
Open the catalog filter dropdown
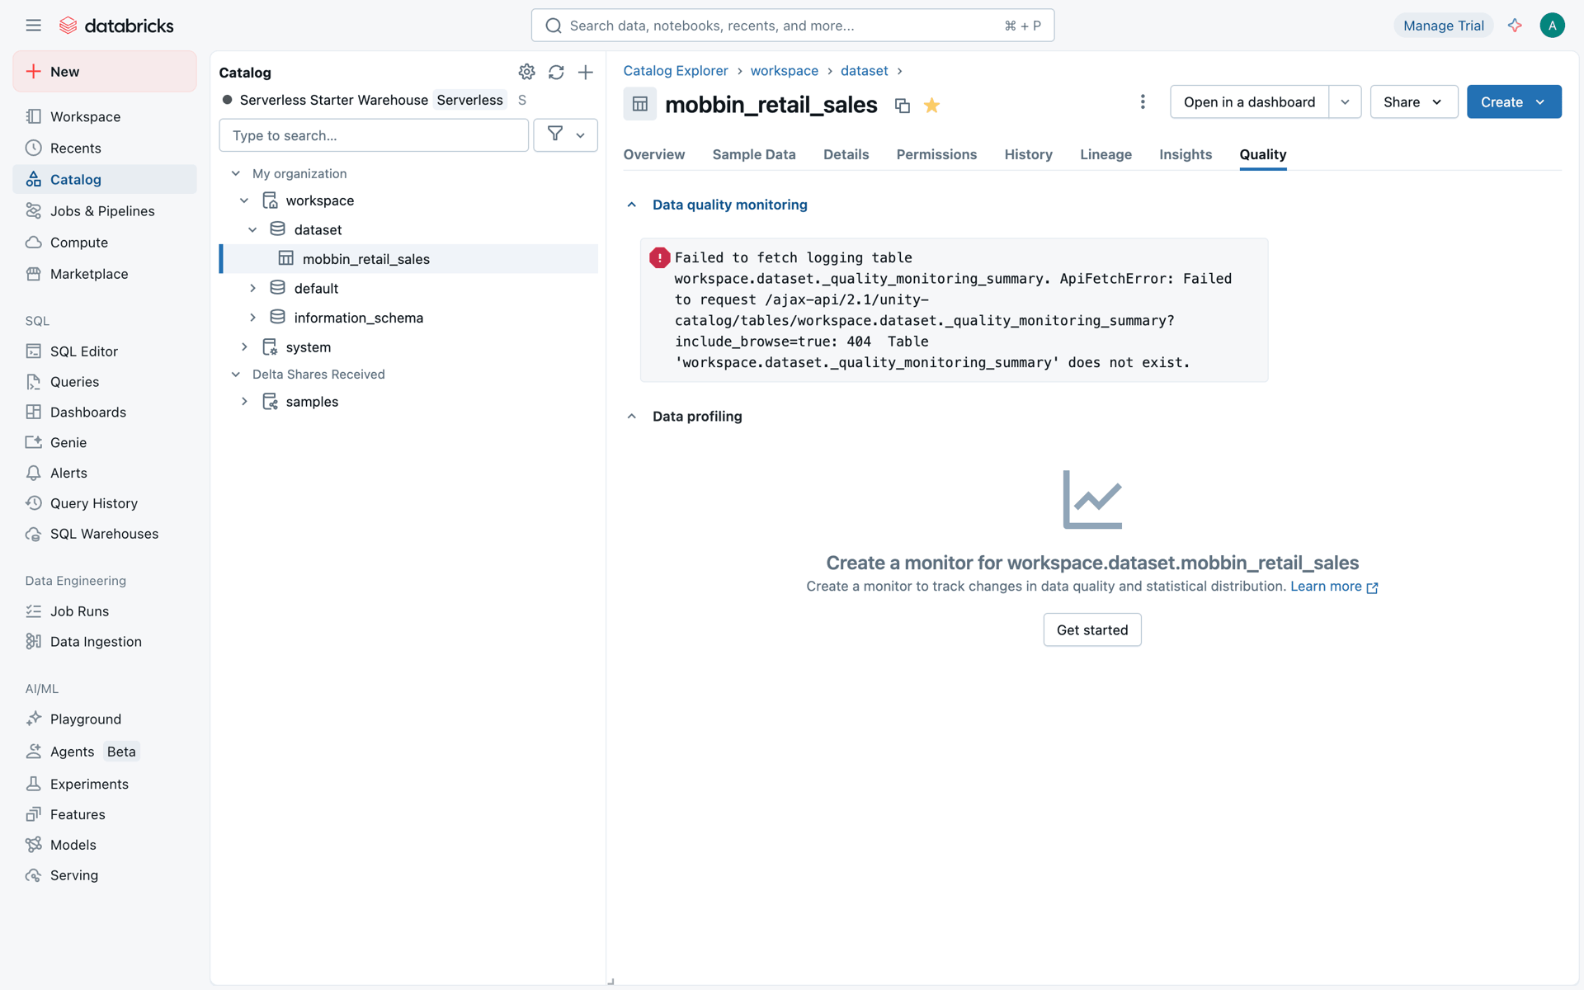566,134
